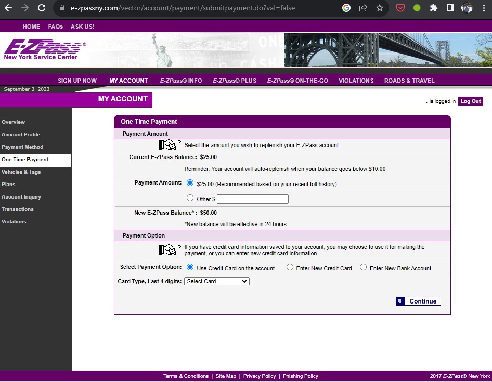Select the Other amount radio button
The image size is (492, 382).
[190, 197]
